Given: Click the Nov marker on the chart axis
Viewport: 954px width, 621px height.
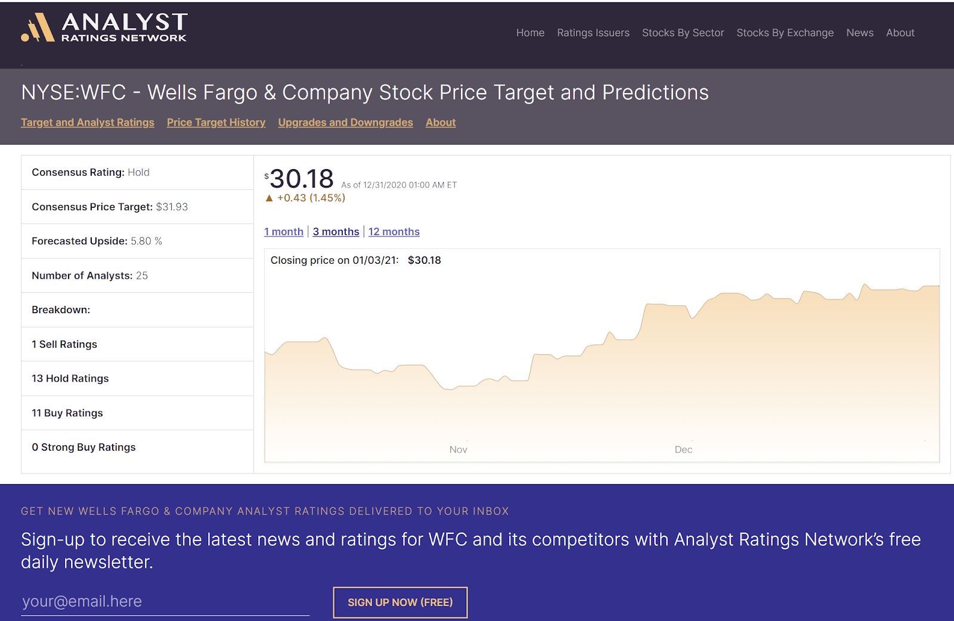Looking at the screenshot, I should (458, 450).
